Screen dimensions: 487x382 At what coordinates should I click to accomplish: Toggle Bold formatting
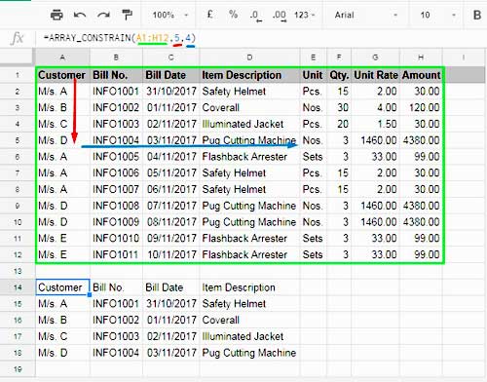(x=476, y=15)
